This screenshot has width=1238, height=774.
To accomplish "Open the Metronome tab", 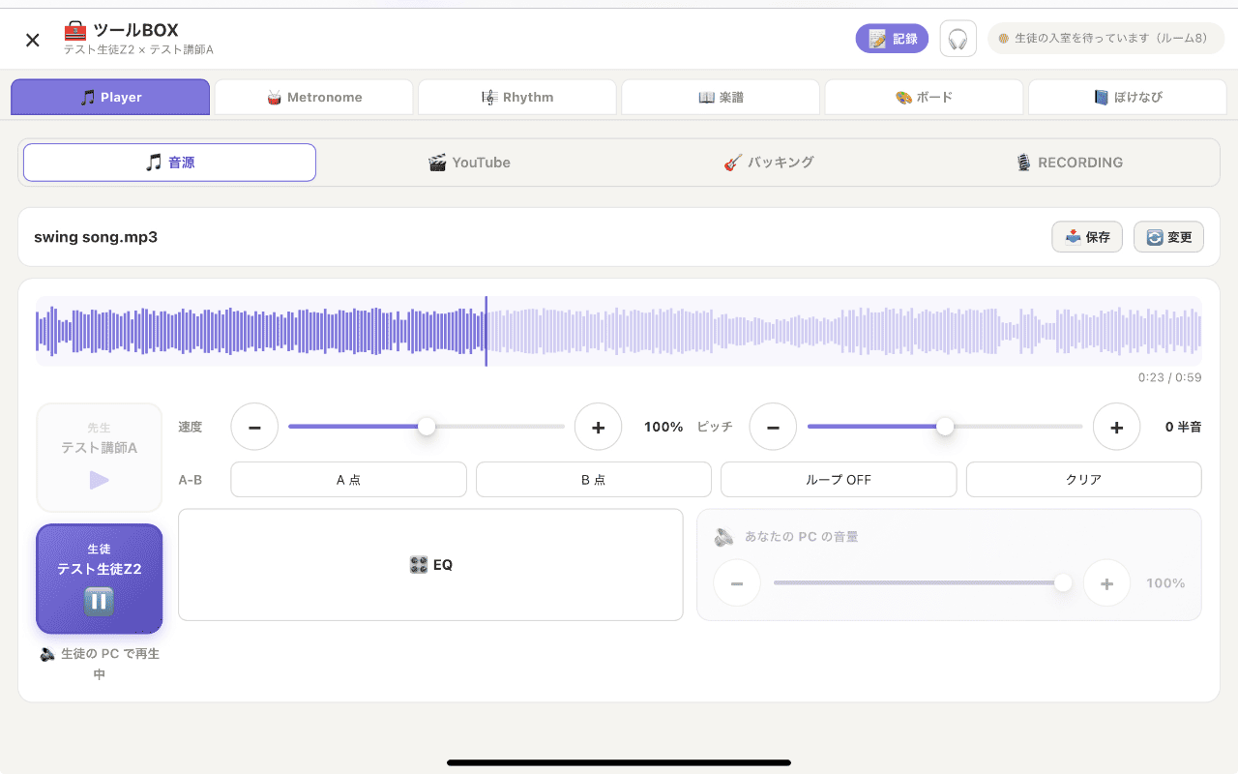I will (314, 97).
